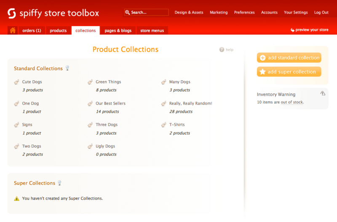
Task: Click the Spiffy Store logo icon
Action: (x=12, y=13)
